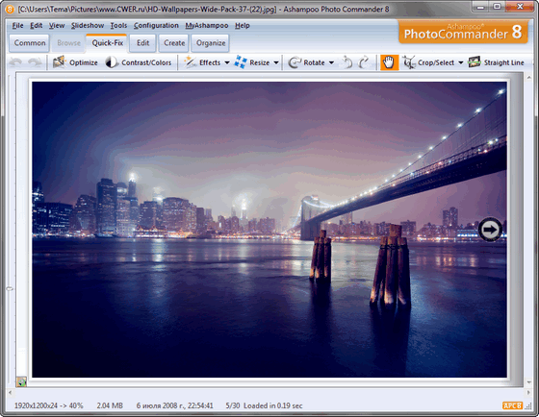The image size is (539, 417).
Task: Open the Common tab
Action: pyautogui.click(x=30, y=43)
